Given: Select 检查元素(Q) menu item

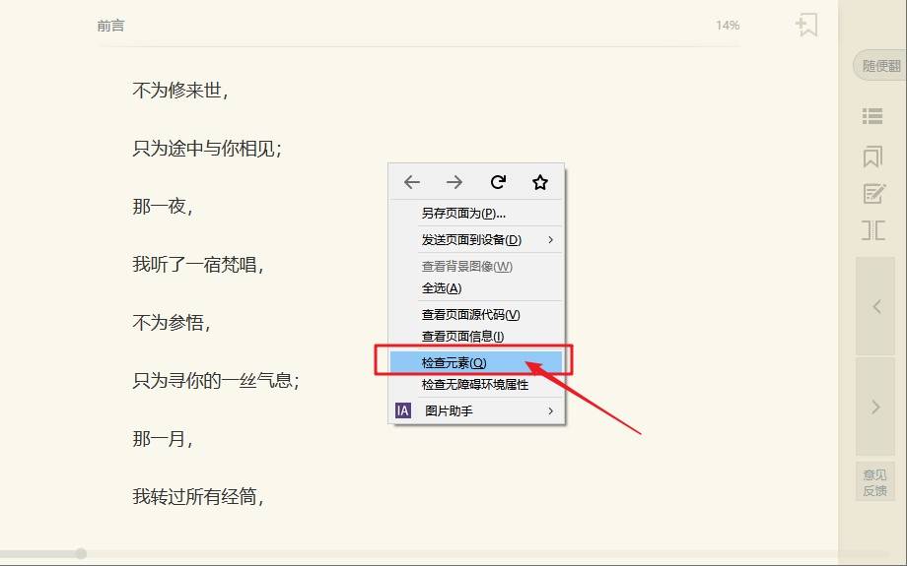Looking at the screenshot, I should [x=476, y=362].
